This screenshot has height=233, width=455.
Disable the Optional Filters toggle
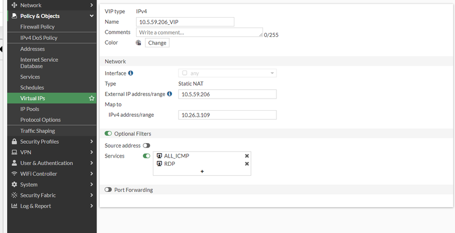[x=108, y=134]
